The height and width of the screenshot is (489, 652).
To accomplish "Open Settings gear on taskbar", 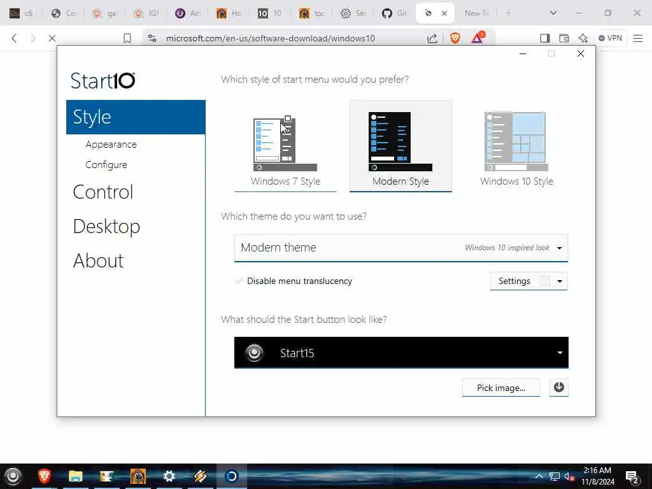I will tap(169, 476).
